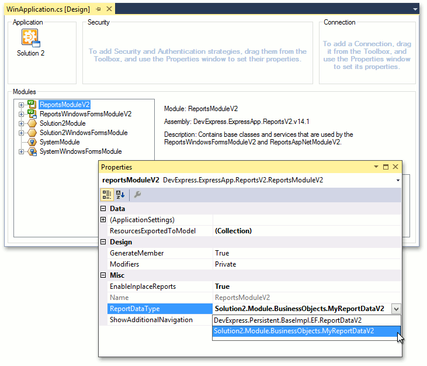Expand the Solution2WindowsFormsModule tree node
Image resolution: width=427 pixels, height=366 pixels.
(x=21, y=133)
